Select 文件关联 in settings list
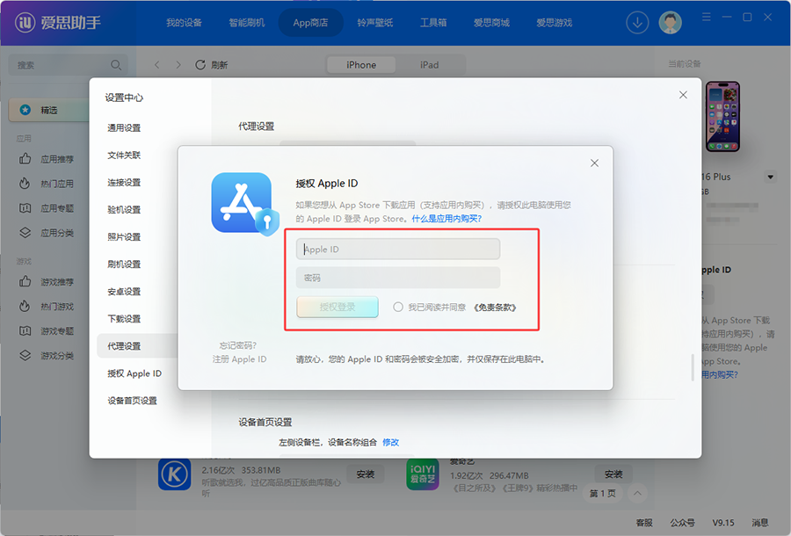Screen dimensions: 791x536 pyautogui.click(x=124, y=156)
